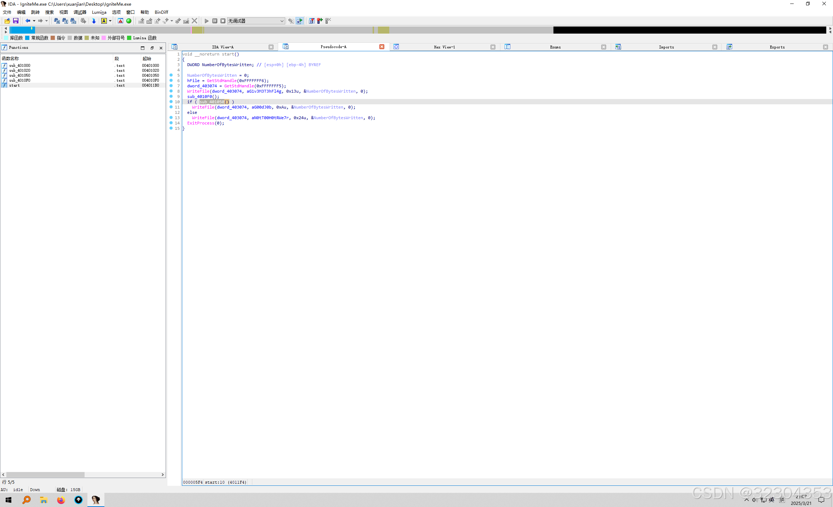Viewport: 833px width, 507px height.
Task: Toggle breakpoint dot on pseudocode line 10
Action: pyautogui.click(x=171, y=102)
